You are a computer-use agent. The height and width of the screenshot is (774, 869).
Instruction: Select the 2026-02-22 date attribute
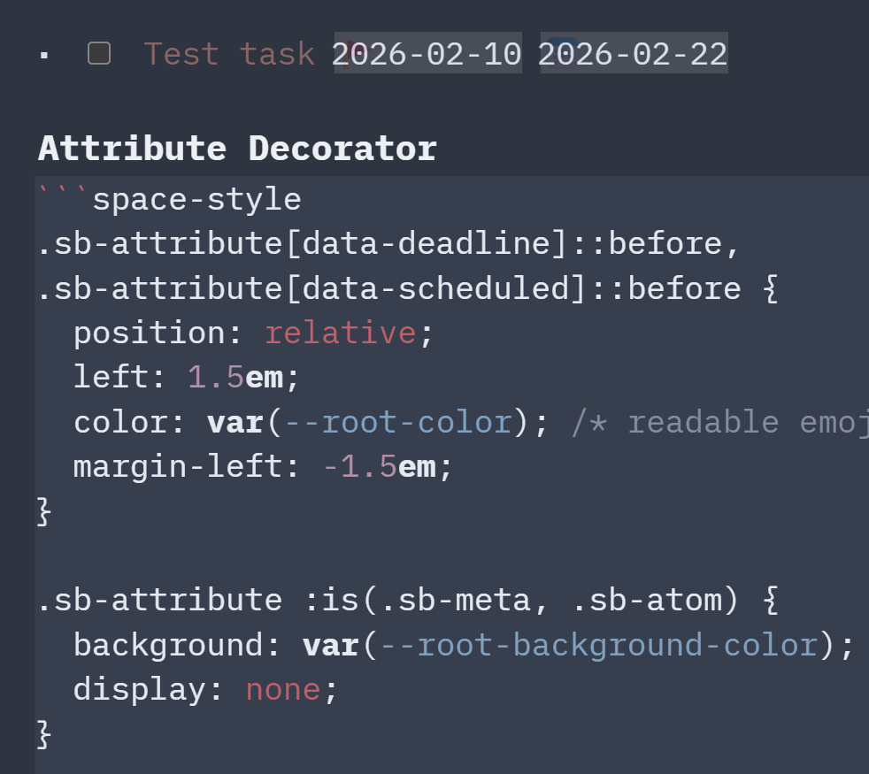click(634, 54)
